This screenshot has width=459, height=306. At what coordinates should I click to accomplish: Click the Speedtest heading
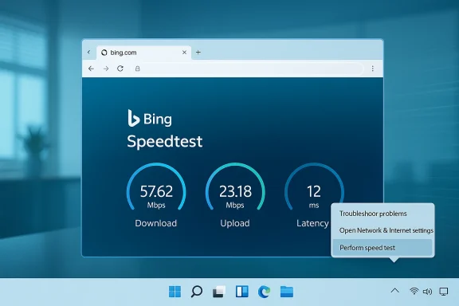click(x=164, y=141)
